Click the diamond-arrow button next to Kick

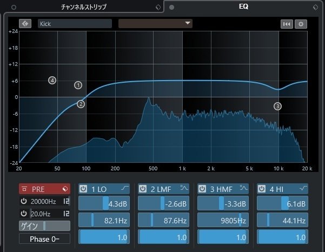point(25,24)
